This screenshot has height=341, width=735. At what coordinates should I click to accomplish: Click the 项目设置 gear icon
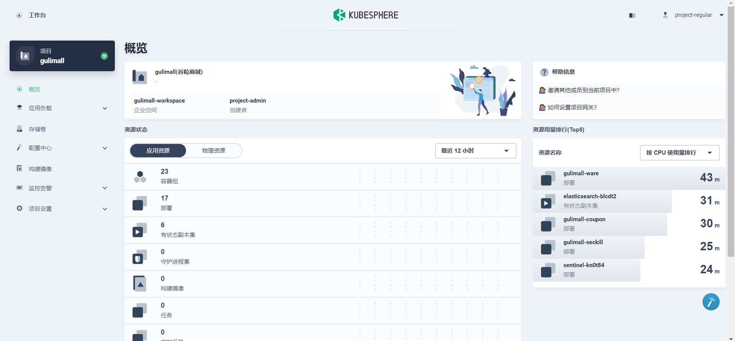click(20, 209)
